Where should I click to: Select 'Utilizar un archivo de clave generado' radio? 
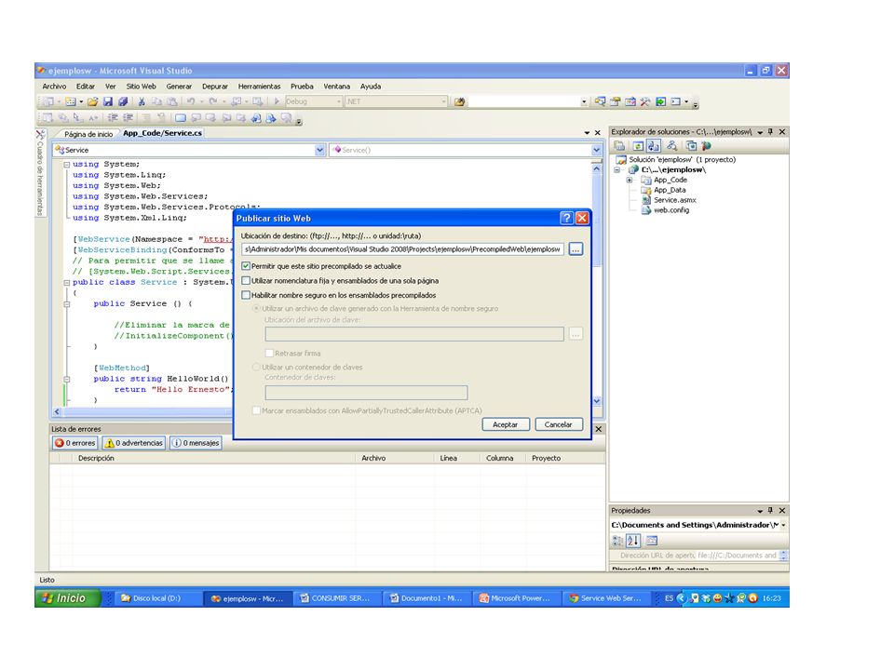pos(257,308)
